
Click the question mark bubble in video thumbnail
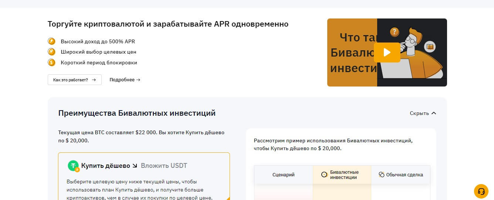click(395, 32)
